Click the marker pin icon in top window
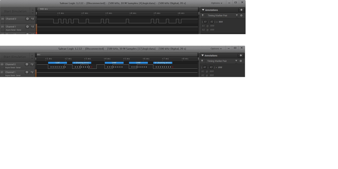The height and width of the screenshot is (169, 338). pos(203,16)
